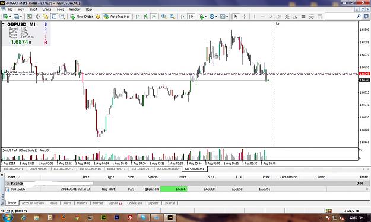Select the trendline drawing tool
This screenshot has width=371, height=222.
[x=271, y=17]
